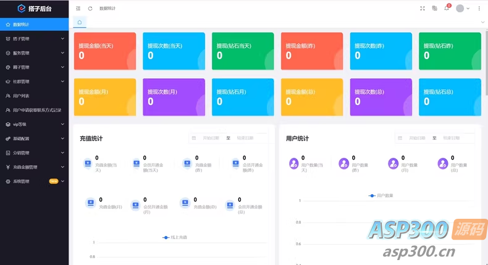
Task: Select 数据统计 in the sidebar
Action: tap(34, 25)
